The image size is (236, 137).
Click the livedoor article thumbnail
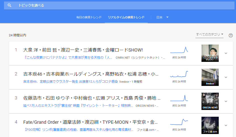210,77
